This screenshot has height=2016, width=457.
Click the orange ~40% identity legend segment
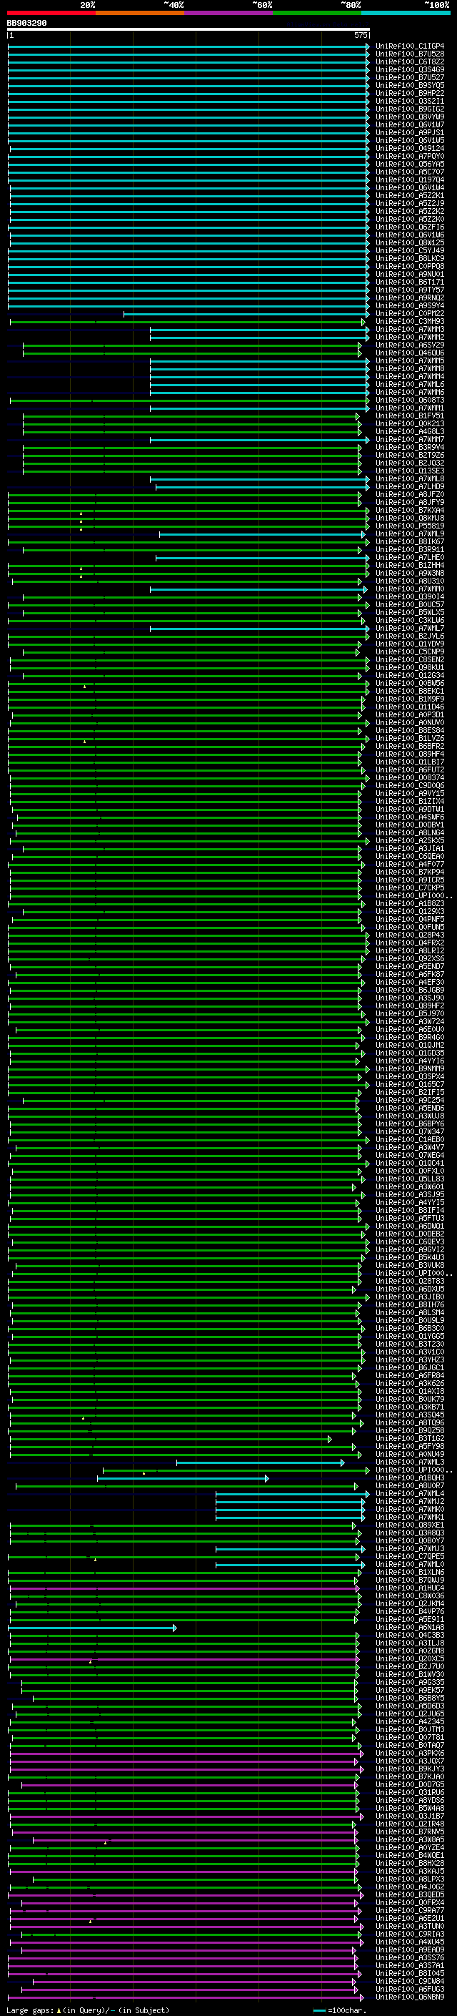click(x=140, y=13)
